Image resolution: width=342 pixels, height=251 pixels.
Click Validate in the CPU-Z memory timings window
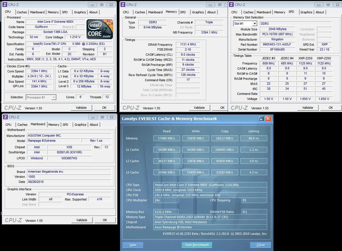tap(199, 108)
